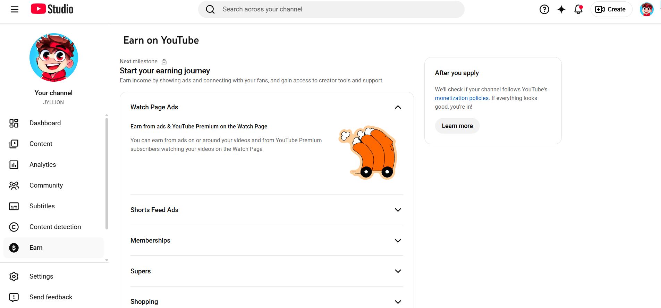Click the sidebar navigation scrollbar

tap(107, 174)
